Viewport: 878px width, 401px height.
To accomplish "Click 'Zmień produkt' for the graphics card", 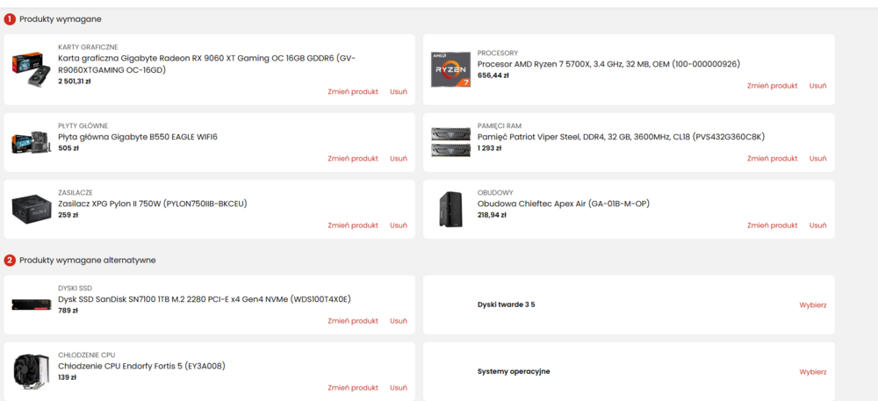I will point(353,92).
